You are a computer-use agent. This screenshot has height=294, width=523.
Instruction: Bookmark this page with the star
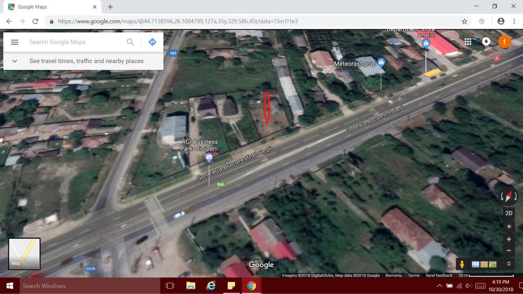[464, 21]
